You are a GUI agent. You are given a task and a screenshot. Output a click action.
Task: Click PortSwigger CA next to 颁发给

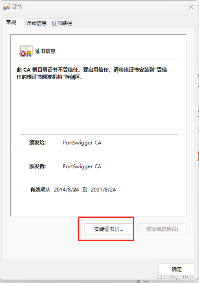82,143
